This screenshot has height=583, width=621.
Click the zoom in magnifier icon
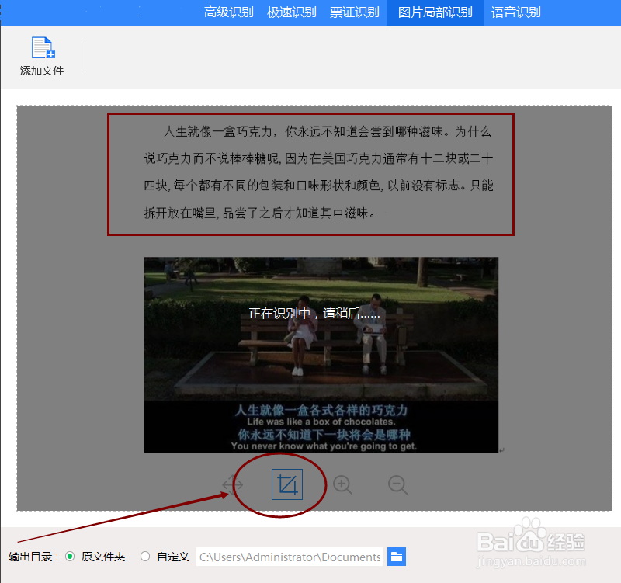(x=342, y=484)
